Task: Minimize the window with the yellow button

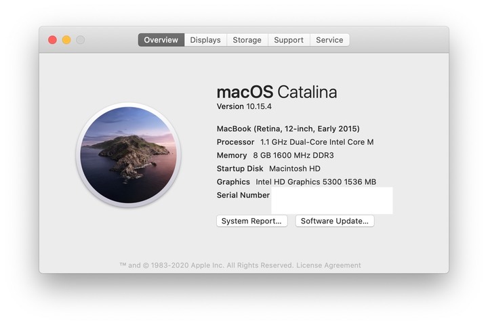Action: [x=66, y=40]
